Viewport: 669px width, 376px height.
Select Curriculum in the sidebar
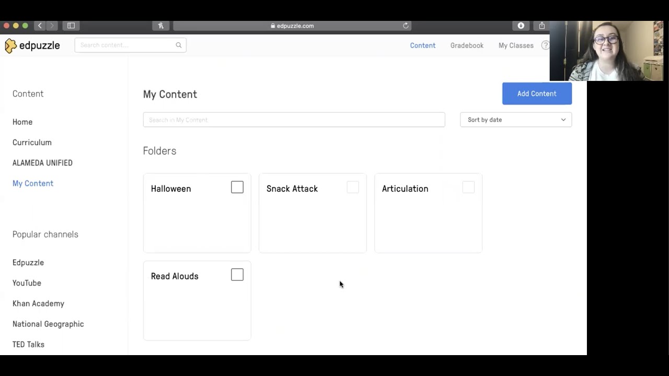click(x=32, y=142)
